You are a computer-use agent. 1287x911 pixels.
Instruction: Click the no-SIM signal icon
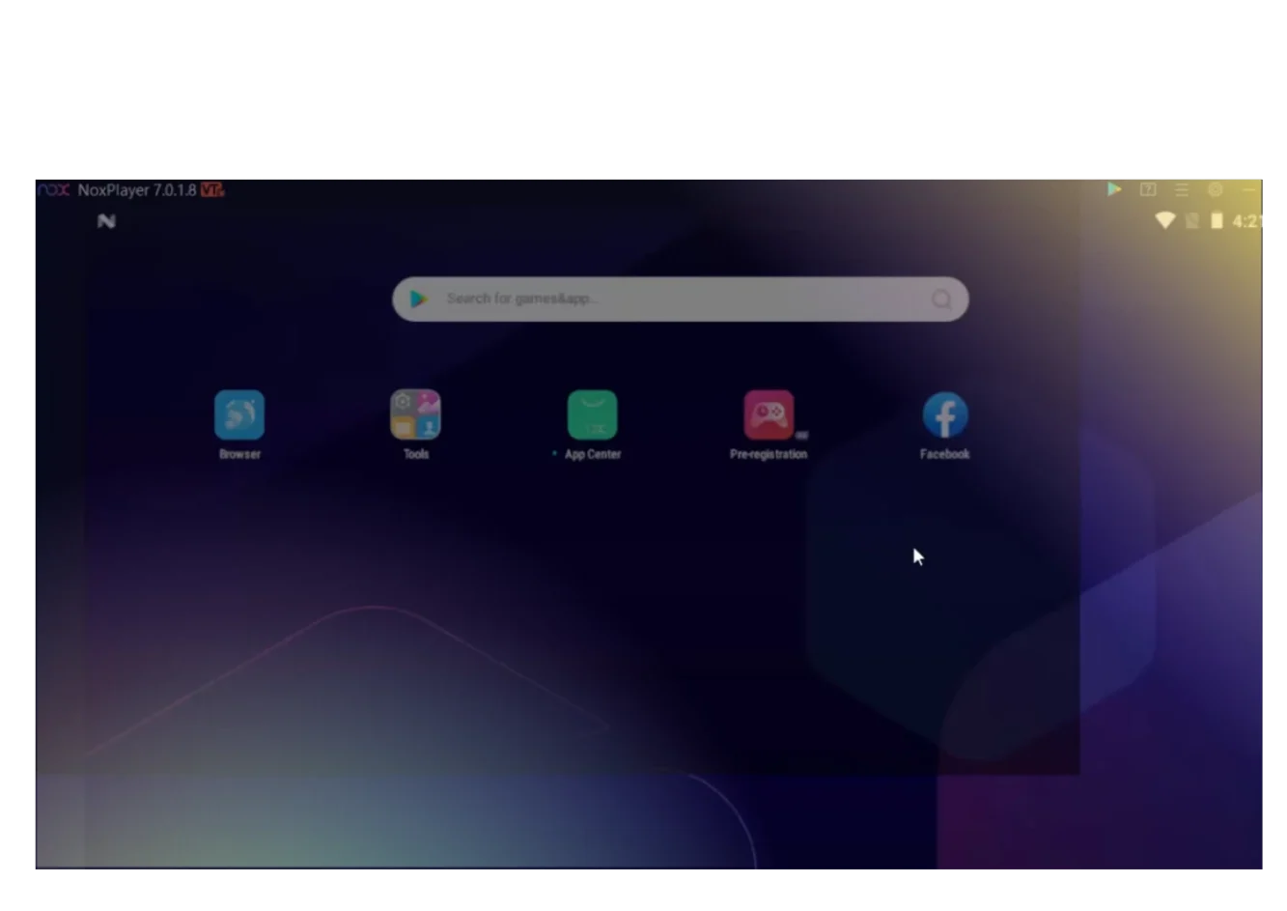1192,220
